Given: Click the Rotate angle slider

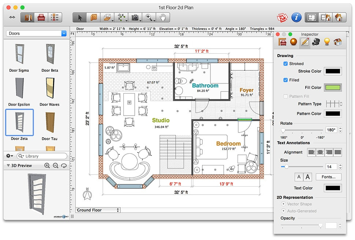Looking at the screenshot, I should (x=302, y=130).
